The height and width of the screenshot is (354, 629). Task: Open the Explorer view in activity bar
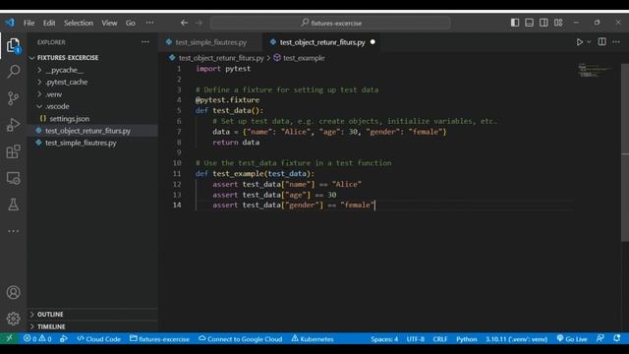tap(13, 45)
